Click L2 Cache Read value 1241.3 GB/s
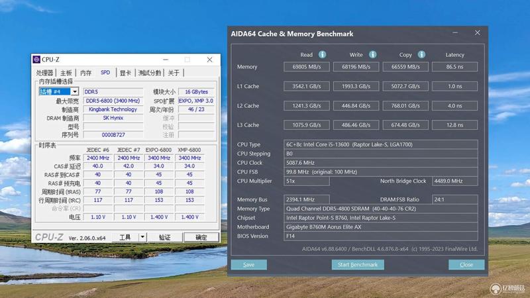 307,106
